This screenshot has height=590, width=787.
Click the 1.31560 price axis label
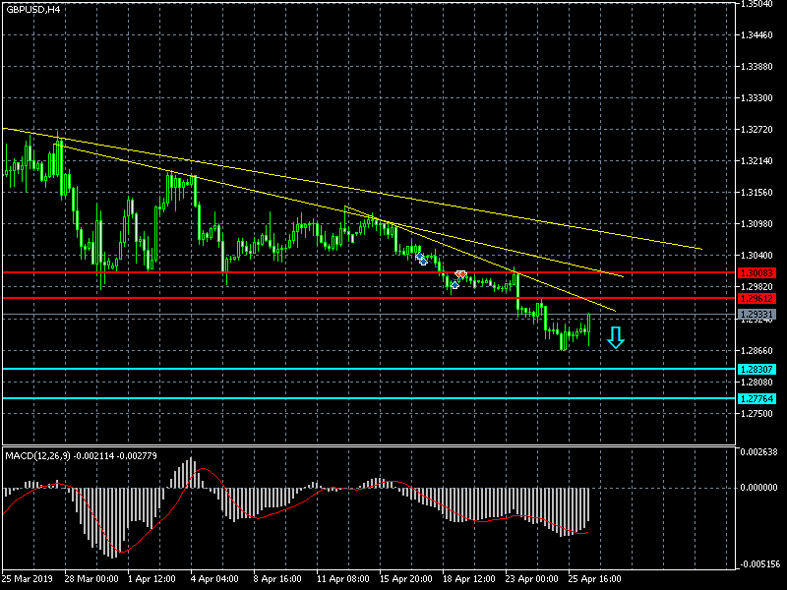tap(757, 193)
